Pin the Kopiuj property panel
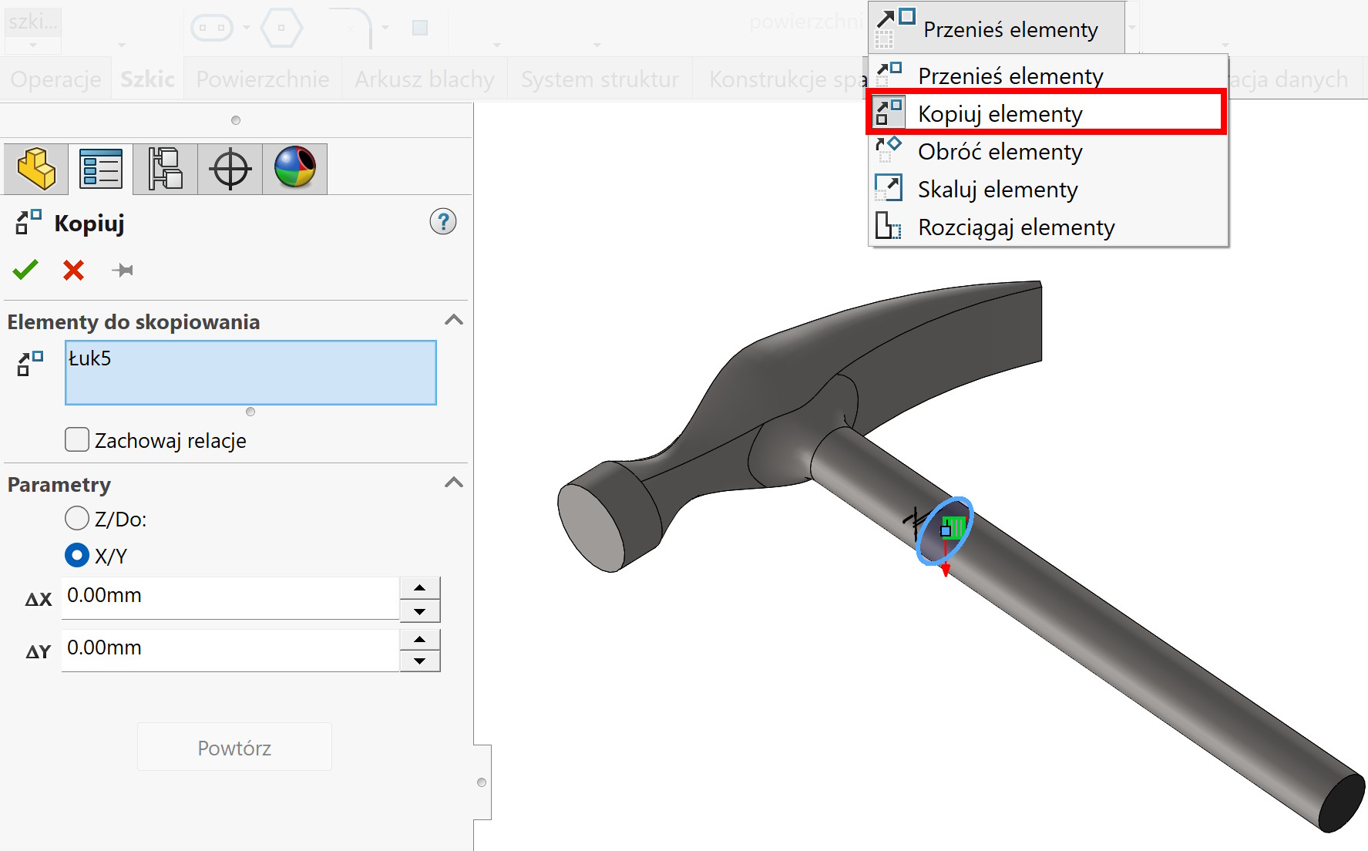The width and height of the screenshot is (1368, 851). click(123, 270)
